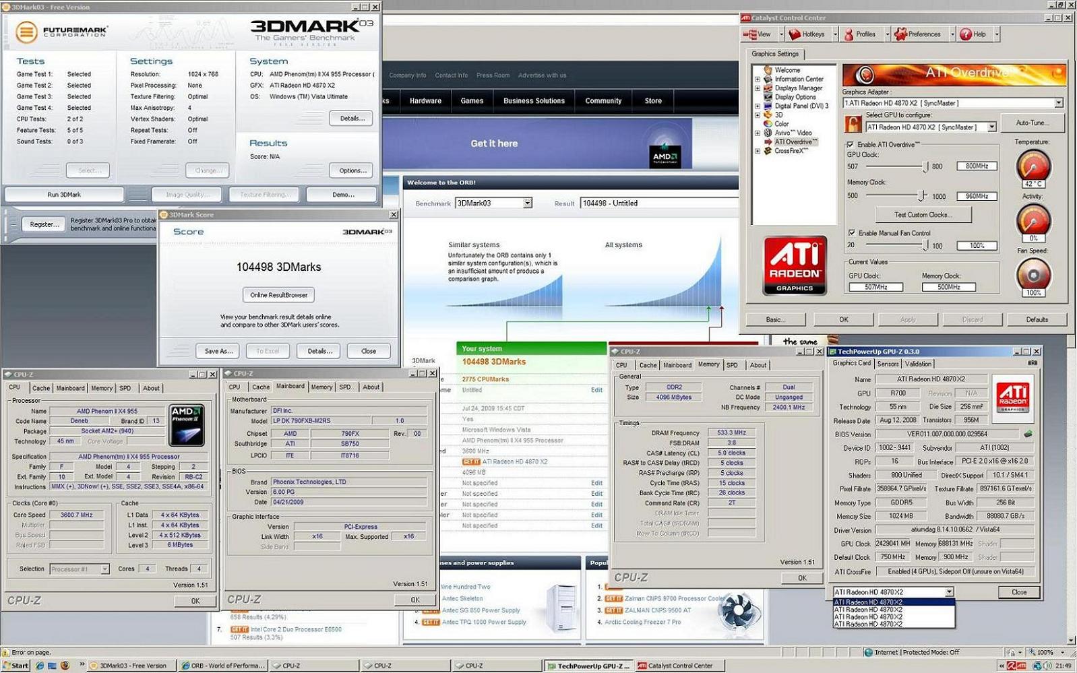
Task: Expand Digital Panel (DVI) 3 tree node
Action: [758, 106]
